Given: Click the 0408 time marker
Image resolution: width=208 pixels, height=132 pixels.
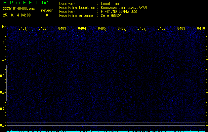Looking at the screenshot, I should (x=161, y=28).
